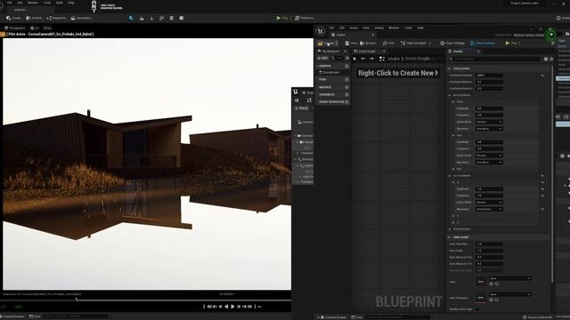Click the Unreal Engine logo in the Blueprint editor

coord(321,31)
